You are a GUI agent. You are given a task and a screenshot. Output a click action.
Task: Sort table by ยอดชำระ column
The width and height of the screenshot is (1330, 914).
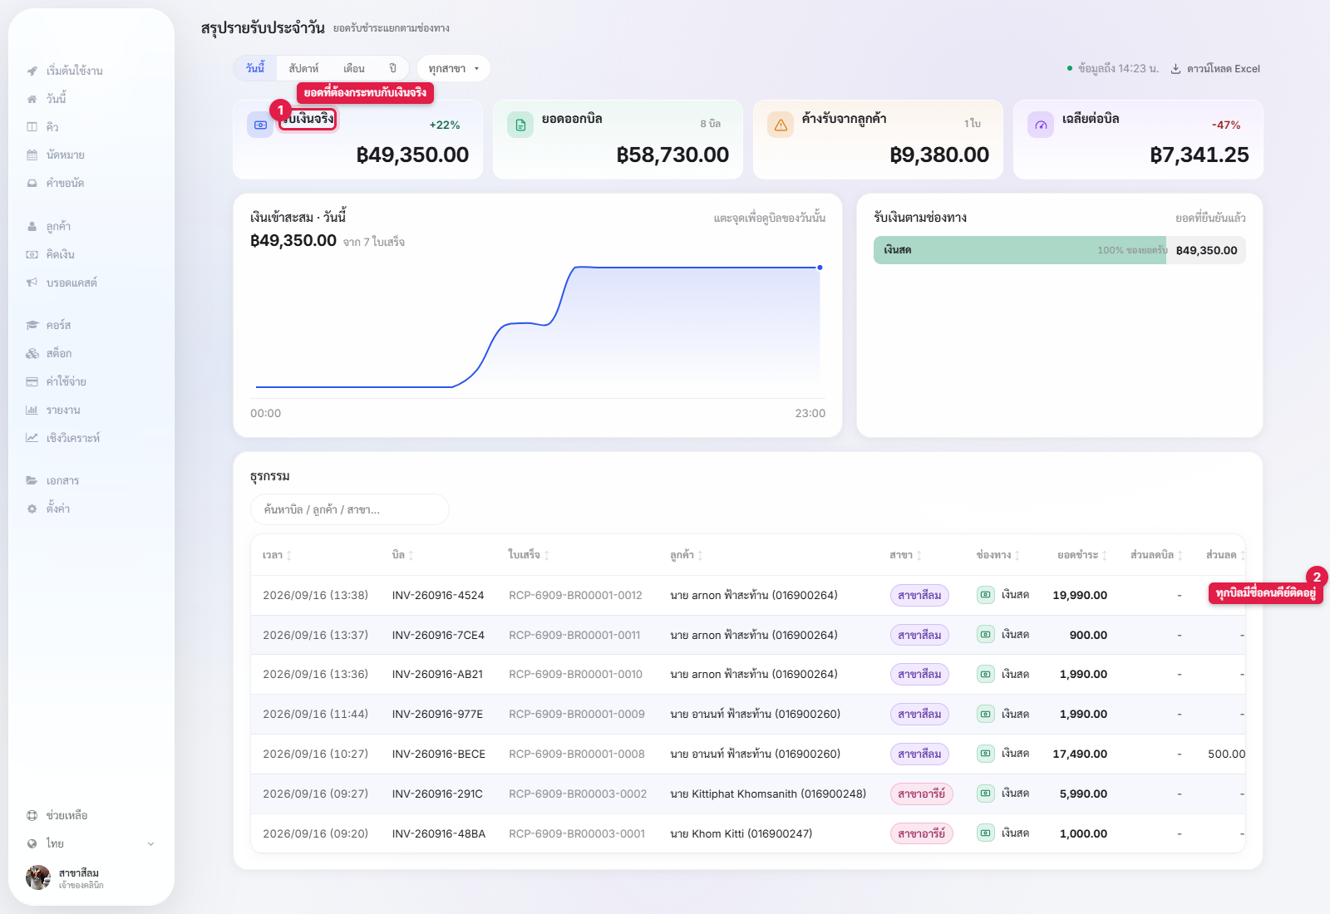pyautogui.click(x=1081, y=555)
